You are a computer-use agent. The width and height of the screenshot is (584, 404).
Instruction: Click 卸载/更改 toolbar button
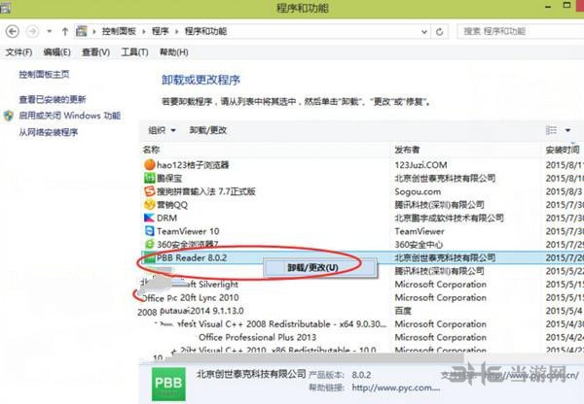pyautogui.click(x=208, y=130)
